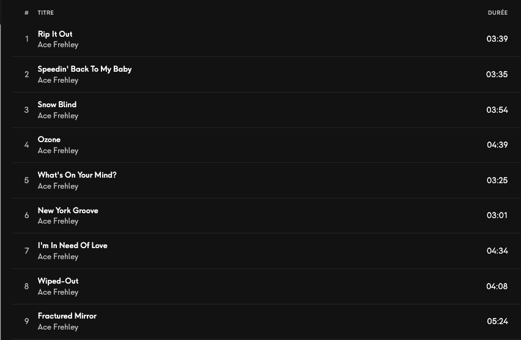Click the 05:24 duration of Fractured Mirror
The height and width of the screenshot is (340, 521).
tap(497, 322)
